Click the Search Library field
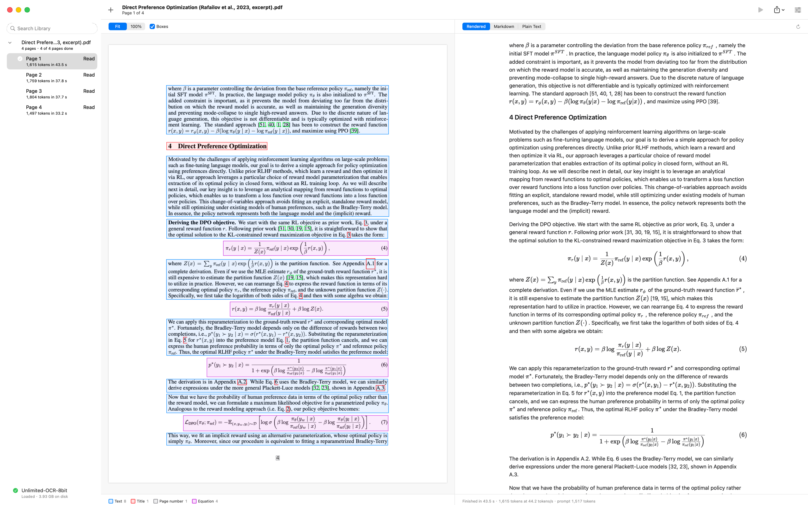 tap(52, 28)
